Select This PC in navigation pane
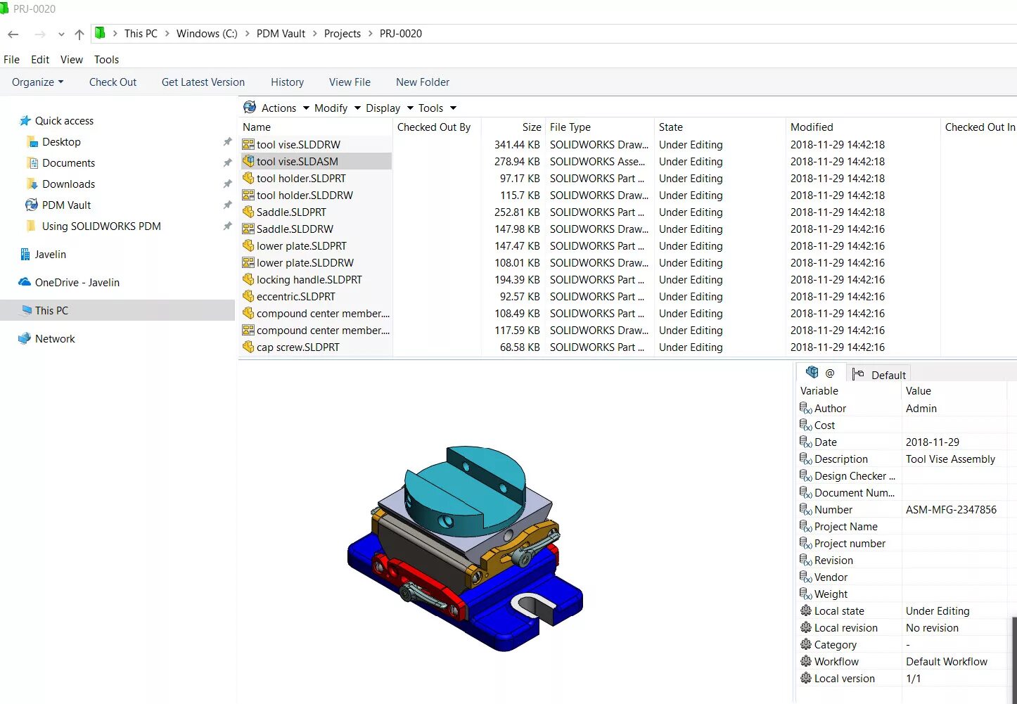 tap(51, 310)
